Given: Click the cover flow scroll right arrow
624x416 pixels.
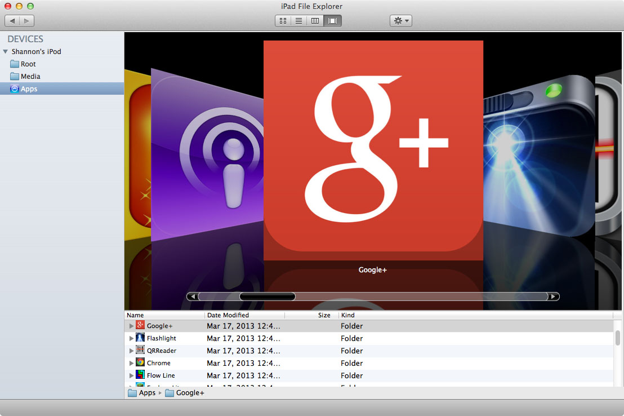Looking at the screenshot, I should [x=554, y=296].
